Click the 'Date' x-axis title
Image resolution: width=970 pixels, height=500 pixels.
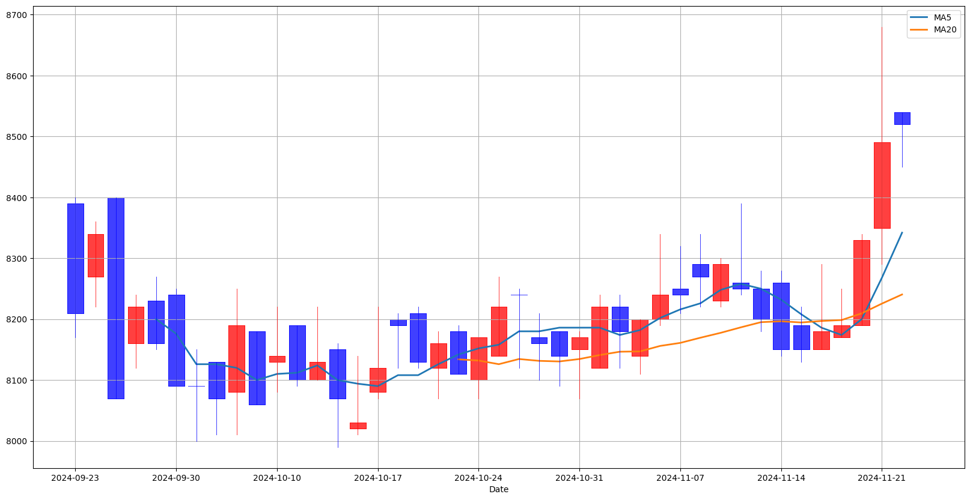pos(499,489)
